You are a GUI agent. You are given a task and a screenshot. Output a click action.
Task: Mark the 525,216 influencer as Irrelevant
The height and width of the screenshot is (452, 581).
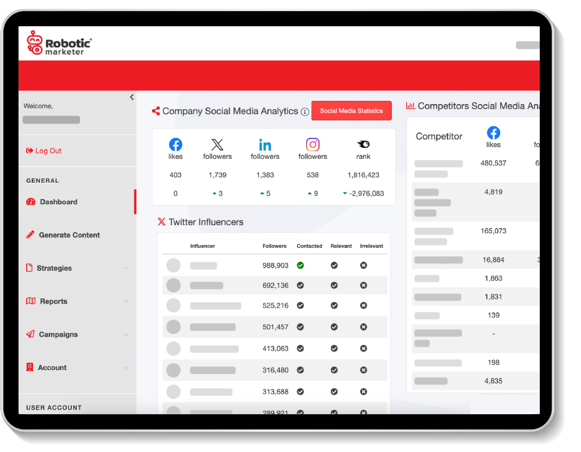(364, 305)
